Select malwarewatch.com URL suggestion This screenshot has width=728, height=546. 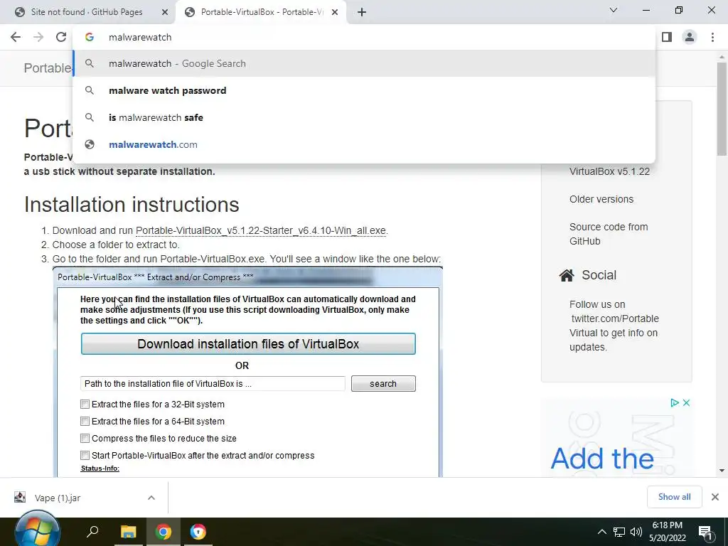(x=364, y=144)
